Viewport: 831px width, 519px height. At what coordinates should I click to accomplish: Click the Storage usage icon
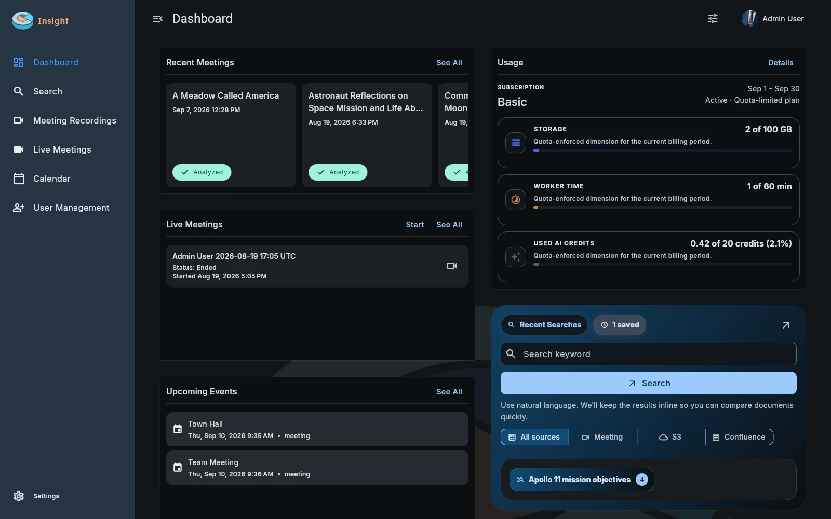tap(516, 143)
